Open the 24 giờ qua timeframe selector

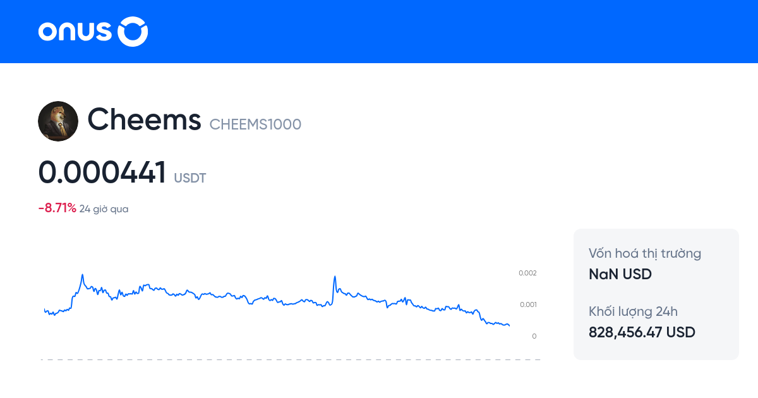(x=103, y=208)
